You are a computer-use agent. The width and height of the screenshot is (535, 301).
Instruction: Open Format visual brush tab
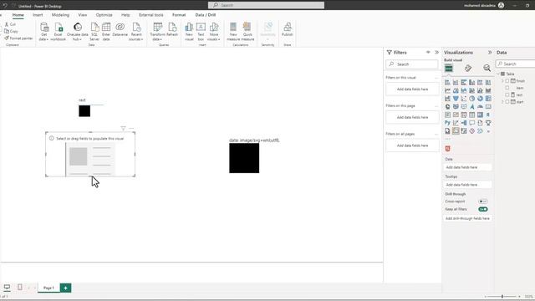(x=468, y=69)
